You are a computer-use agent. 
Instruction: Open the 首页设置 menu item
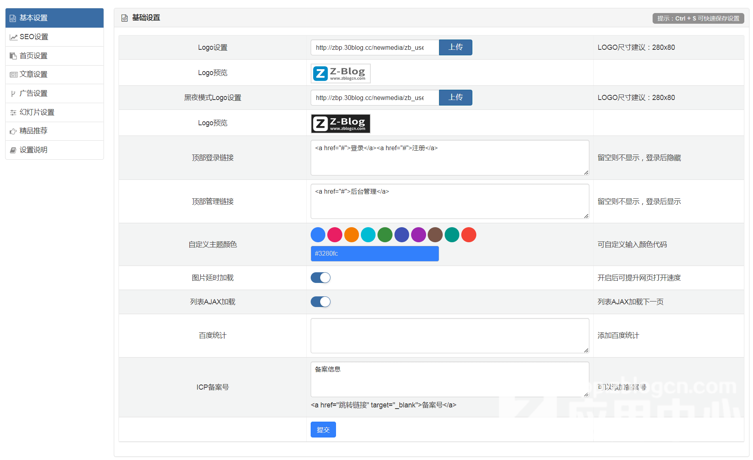pyautogui.click(x=34, y=56)
